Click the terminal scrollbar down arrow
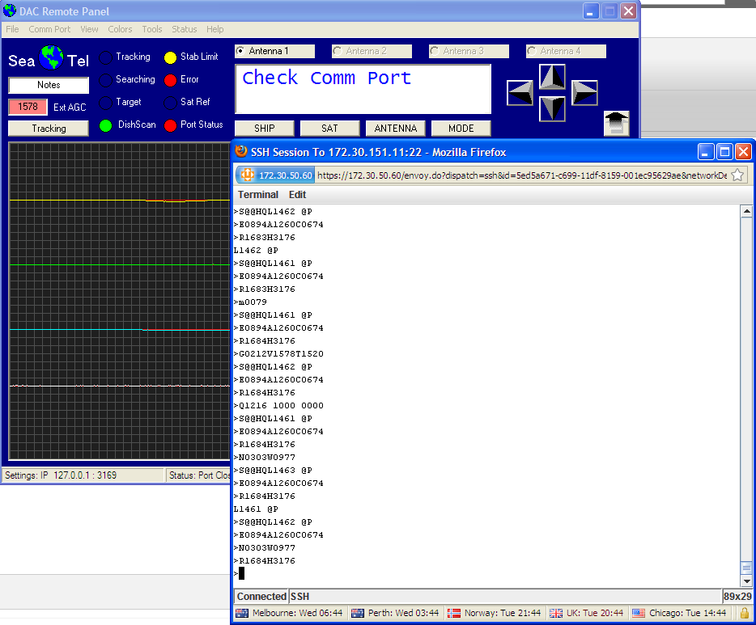756x625 pixels. pyautogui.click(x=746, y=581)
